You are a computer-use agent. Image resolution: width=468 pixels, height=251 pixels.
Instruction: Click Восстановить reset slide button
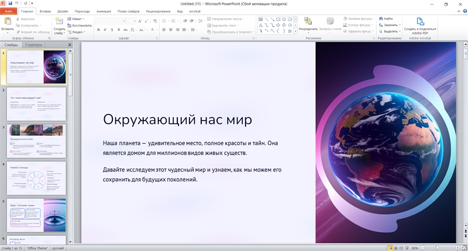(x=80, y=25)
